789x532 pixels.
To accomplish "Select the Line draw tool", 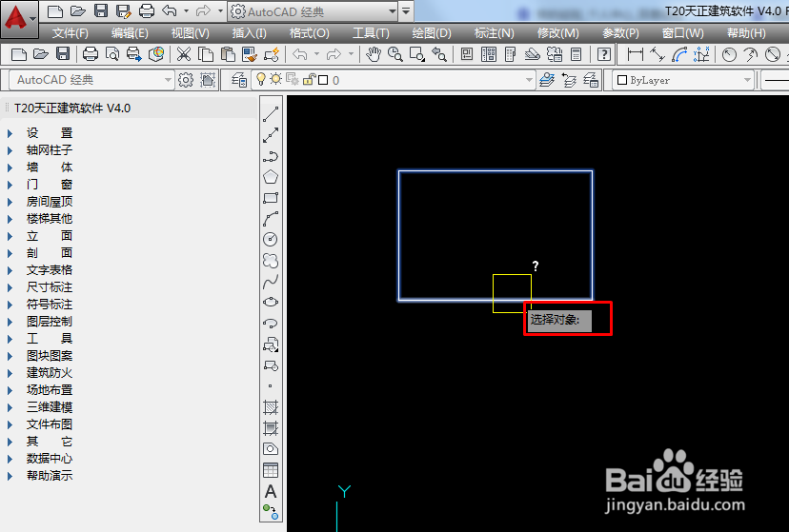I will tap(271, 114).
